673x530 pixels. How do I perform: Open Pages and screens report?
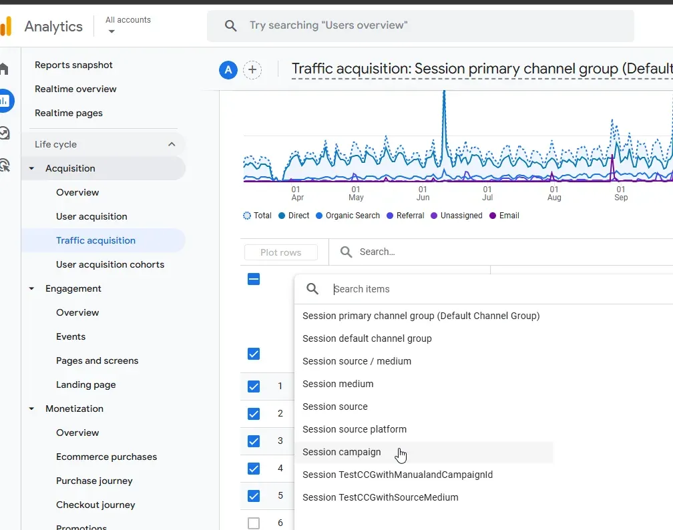point(97,360)
